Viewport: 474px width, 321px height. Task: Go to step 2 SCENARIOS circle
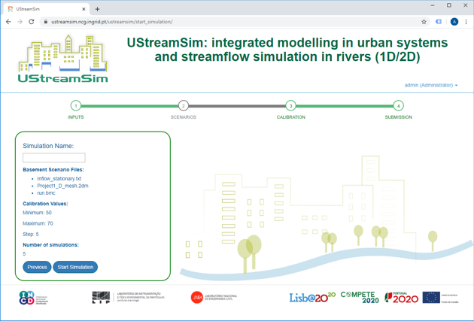click(x=183, y=106)
